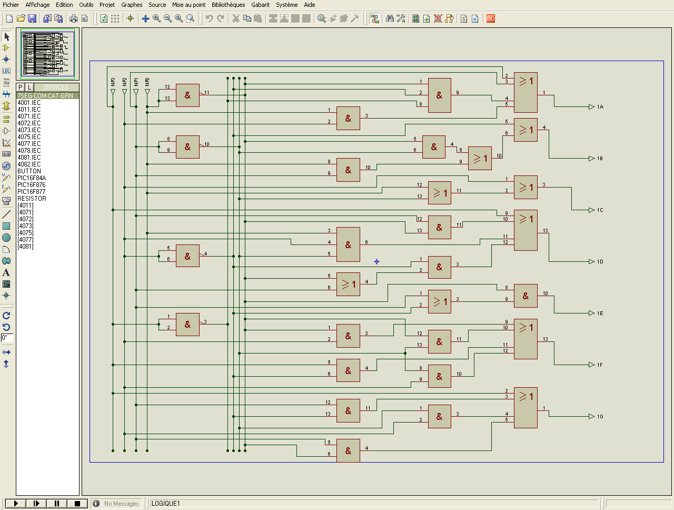The width and height of the screenshot is (674, 510).
Task: Select the 2D box drawing tool
Action: (6, 226)
